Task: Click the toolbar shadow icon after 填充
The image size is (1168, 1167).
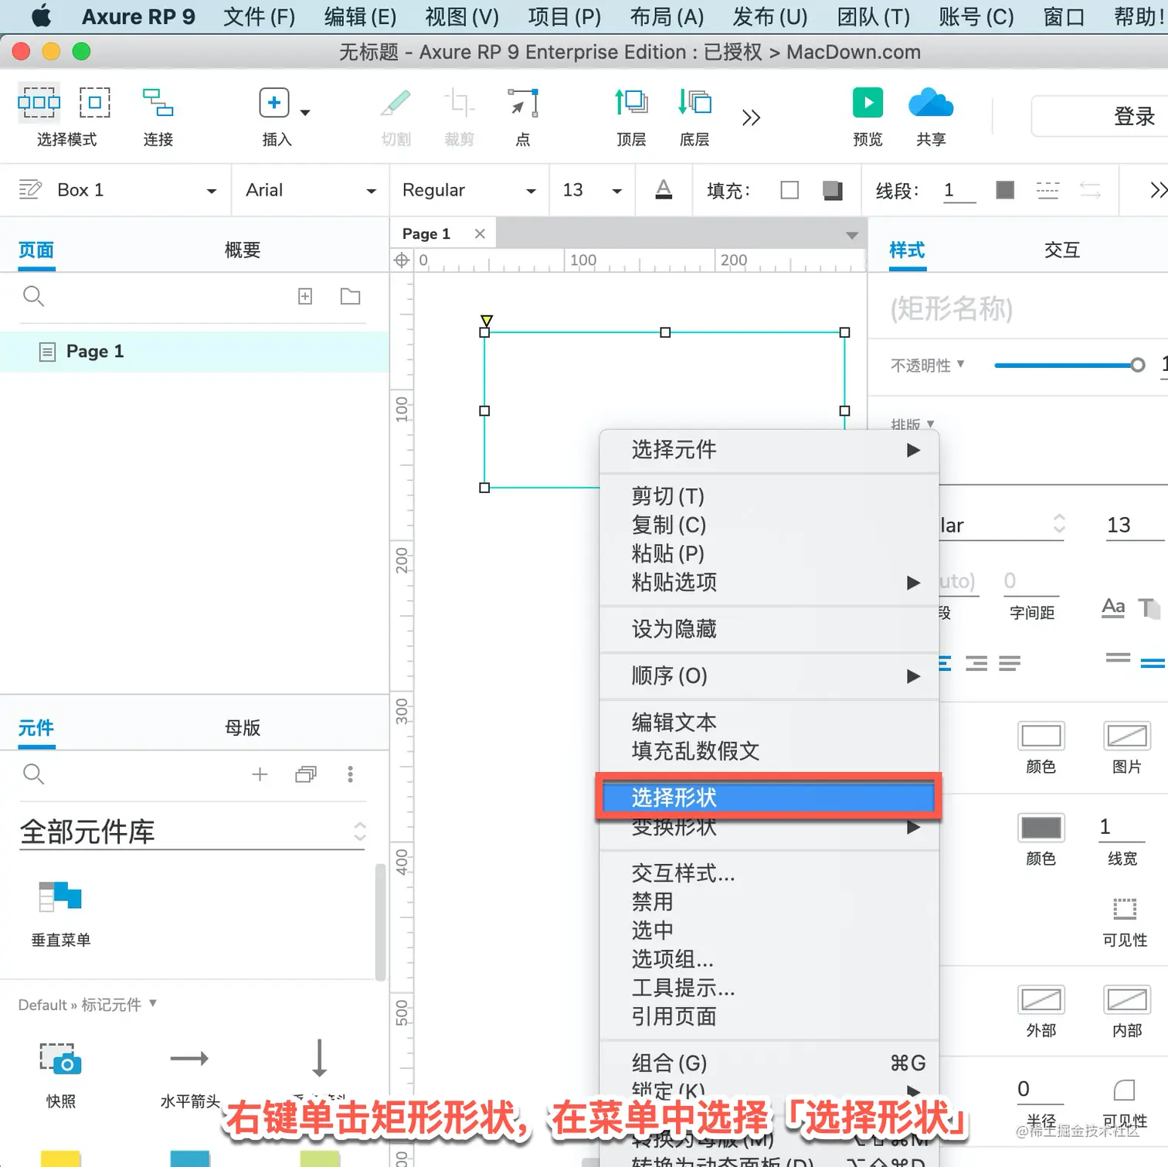Action: tap(833, 190)
